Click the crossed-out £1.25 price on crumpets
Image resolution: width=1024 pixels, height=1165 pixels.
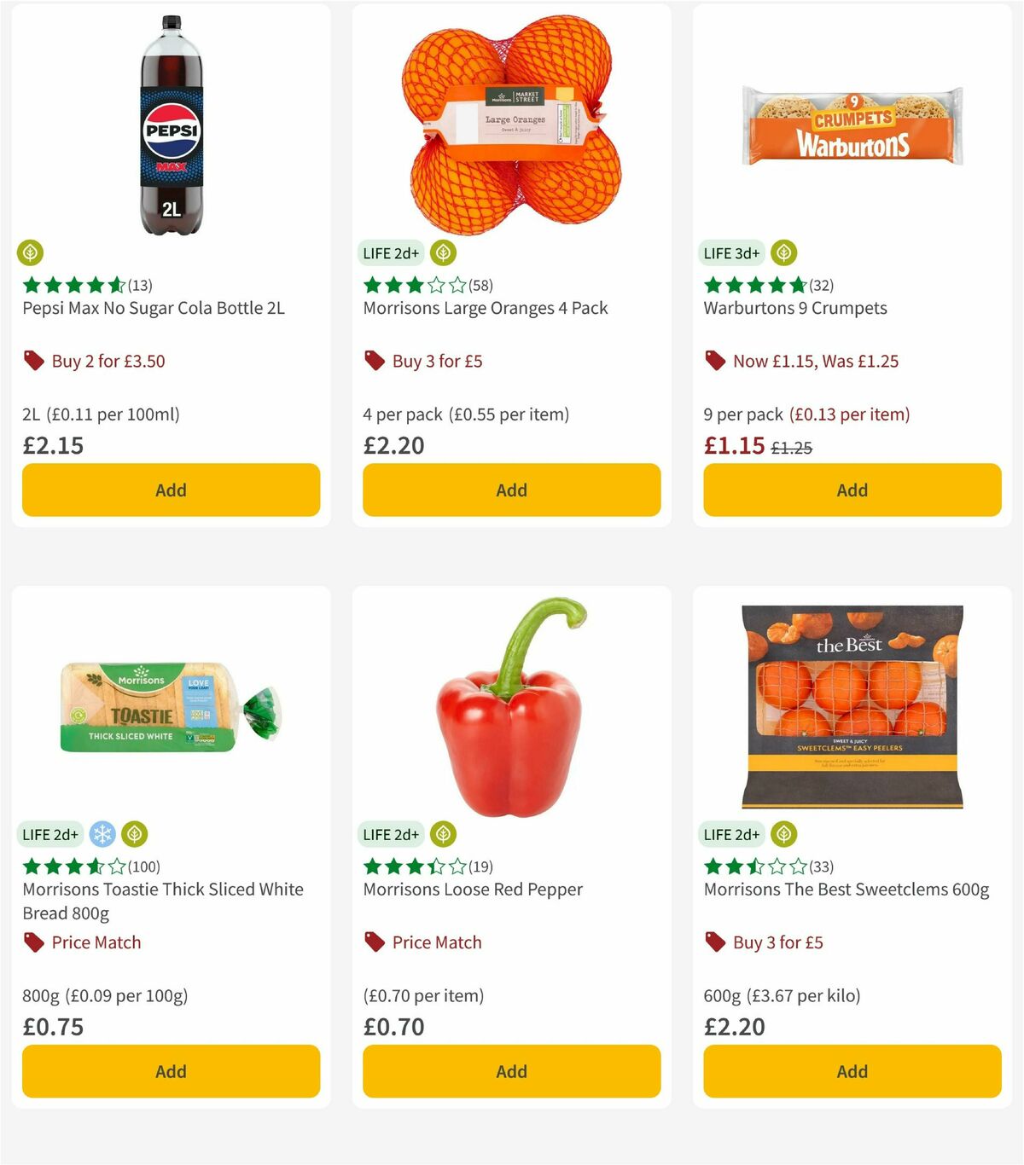[793, 446]
